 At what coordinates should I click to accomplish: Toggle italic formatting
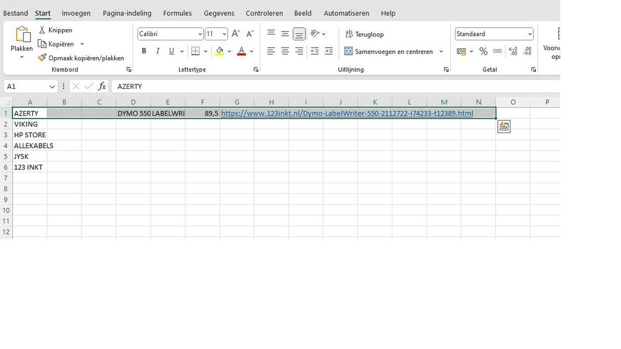click(x=158, y=51)
